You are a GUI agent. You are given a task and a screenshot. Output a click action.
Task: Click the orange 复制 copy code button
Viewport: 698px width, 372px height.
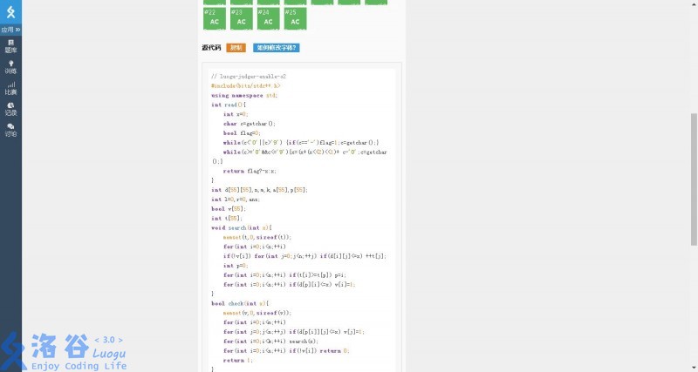pyautogui.click(x=236, y=48)
